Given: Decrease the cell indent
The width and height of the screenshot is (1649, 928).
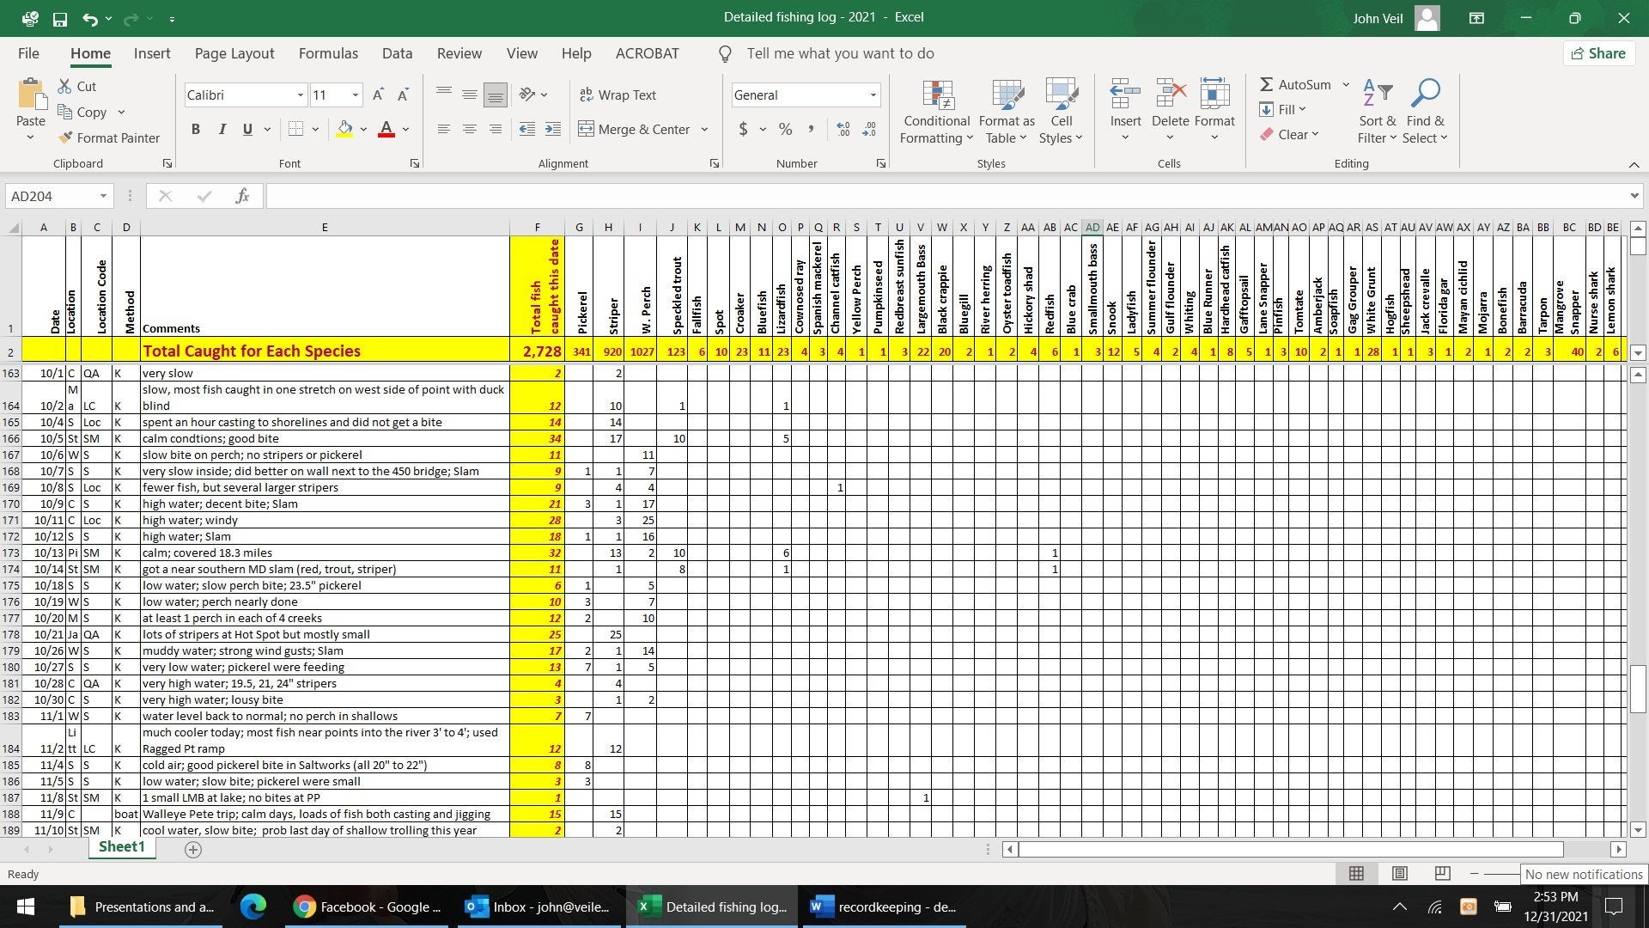Looking at the screenshot, I should (527, 129).
